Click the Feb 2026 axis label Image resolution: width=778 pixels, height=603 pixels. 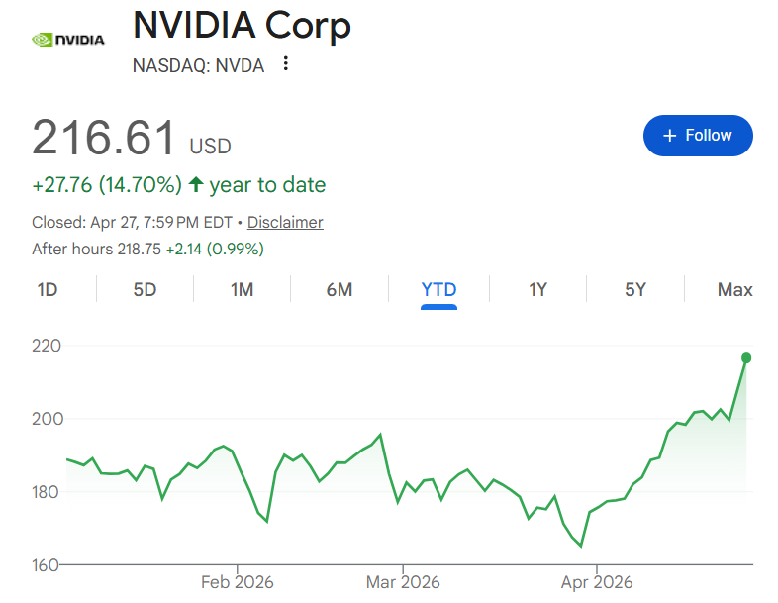[x=237, y=582]
